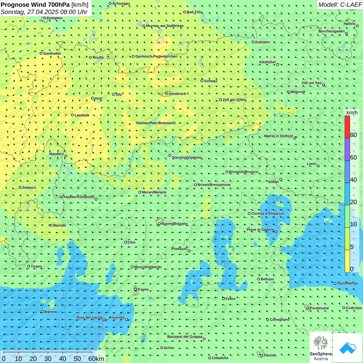Click the 'Zell am Ziller' map label

pos(234,100)
